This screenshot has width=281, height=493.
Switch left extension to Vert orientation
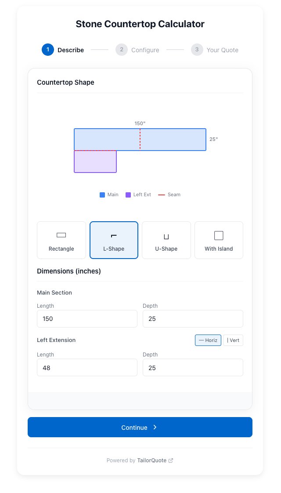[233, 340]
